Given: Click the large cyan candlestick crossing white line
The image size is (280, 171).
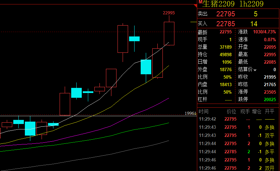Looking at the screenshot, I should 146,67.
